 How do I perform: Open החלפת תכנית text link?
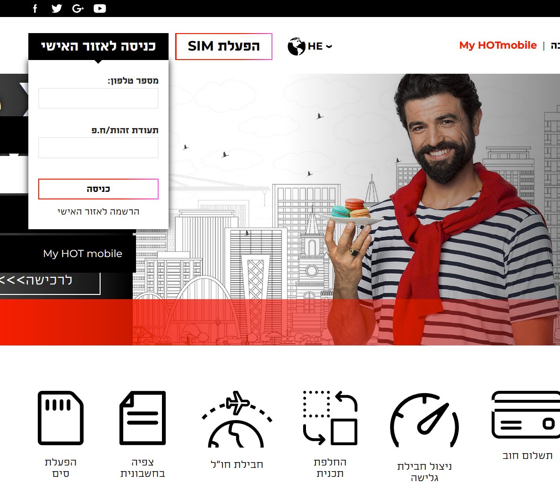[x=330, y=467]
